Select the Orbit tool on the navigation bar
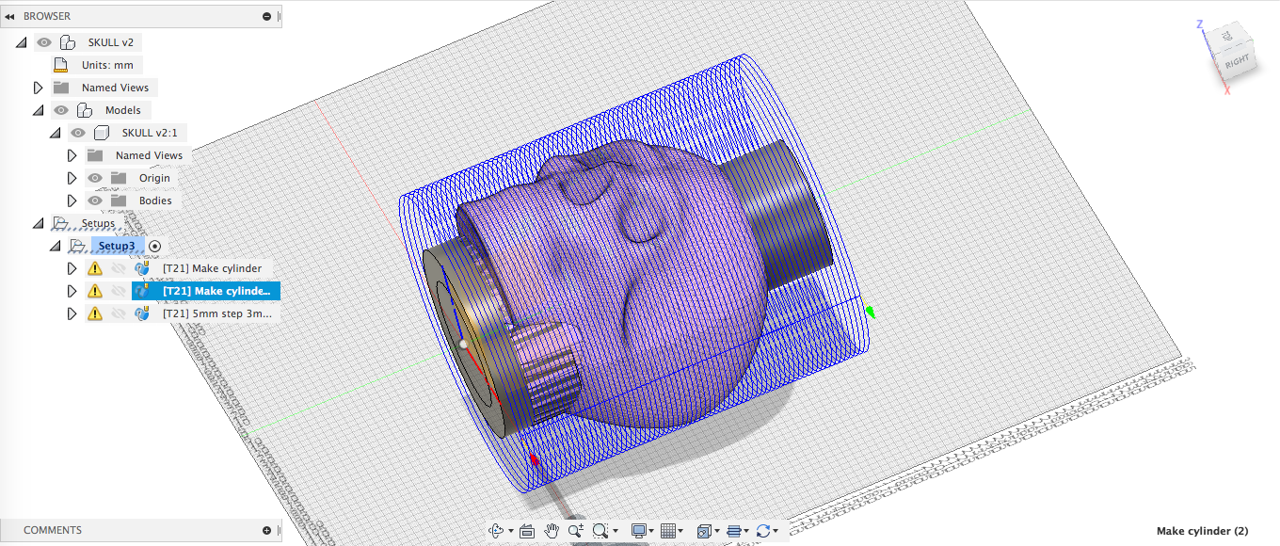Image resolution: width=1280 pixels, height=546 pixels. point(497,530)
